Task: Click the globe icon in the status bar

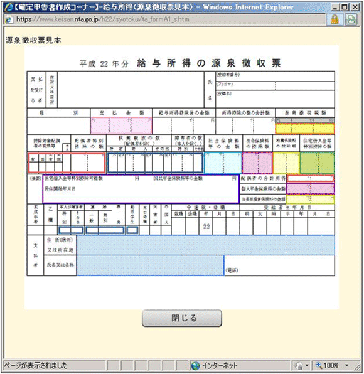Action: [x=195, y=366]
